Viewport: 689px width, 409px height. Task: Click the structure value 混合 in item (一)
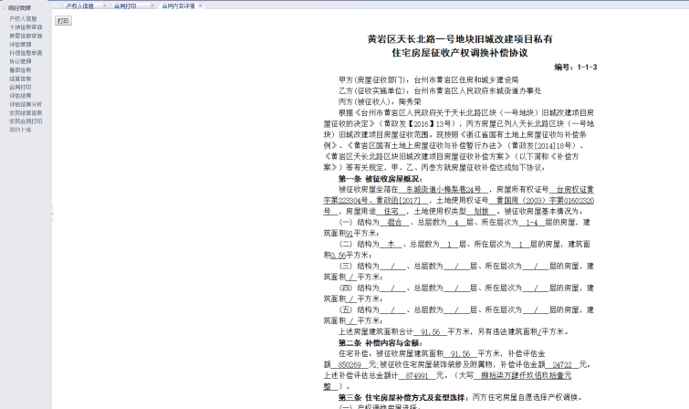pyautogui.click(x=394, y=223)
